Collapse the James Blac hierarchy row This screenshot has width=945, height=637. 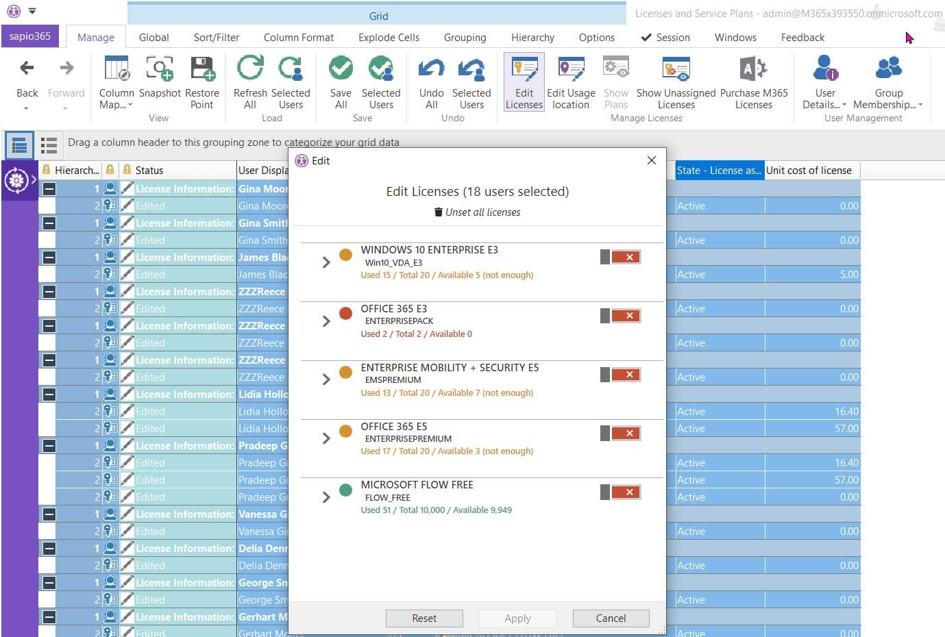pyautogui.click(x=49, y=257)
